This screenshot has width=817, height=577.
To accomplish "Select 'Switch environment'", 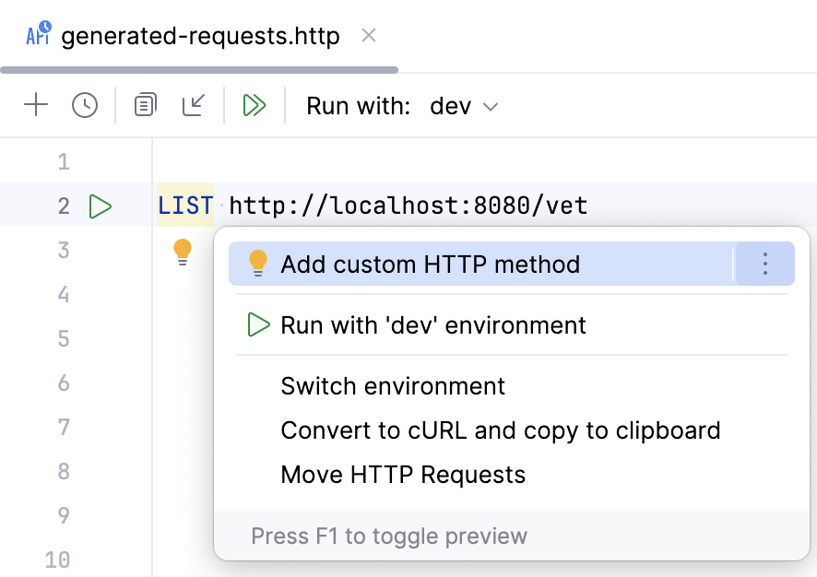I will coord(393,385).
